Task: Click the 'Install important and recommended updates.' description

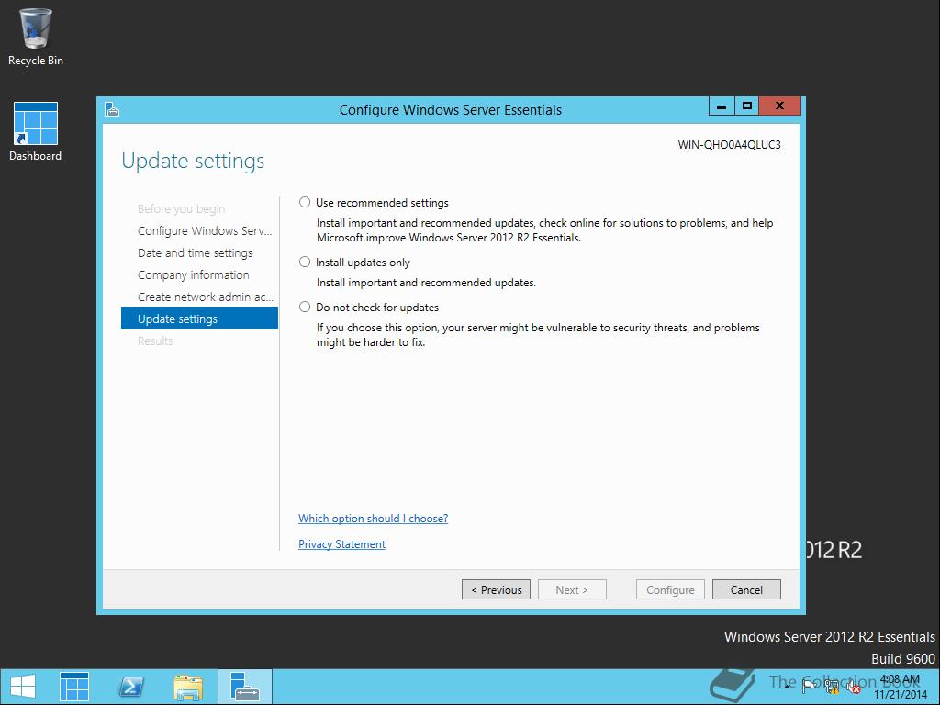Action: (x=426, y=283)
